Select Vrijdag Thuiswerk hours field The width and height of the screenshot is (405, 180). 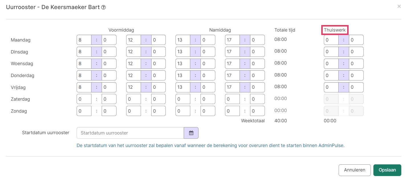click(331, 87)
